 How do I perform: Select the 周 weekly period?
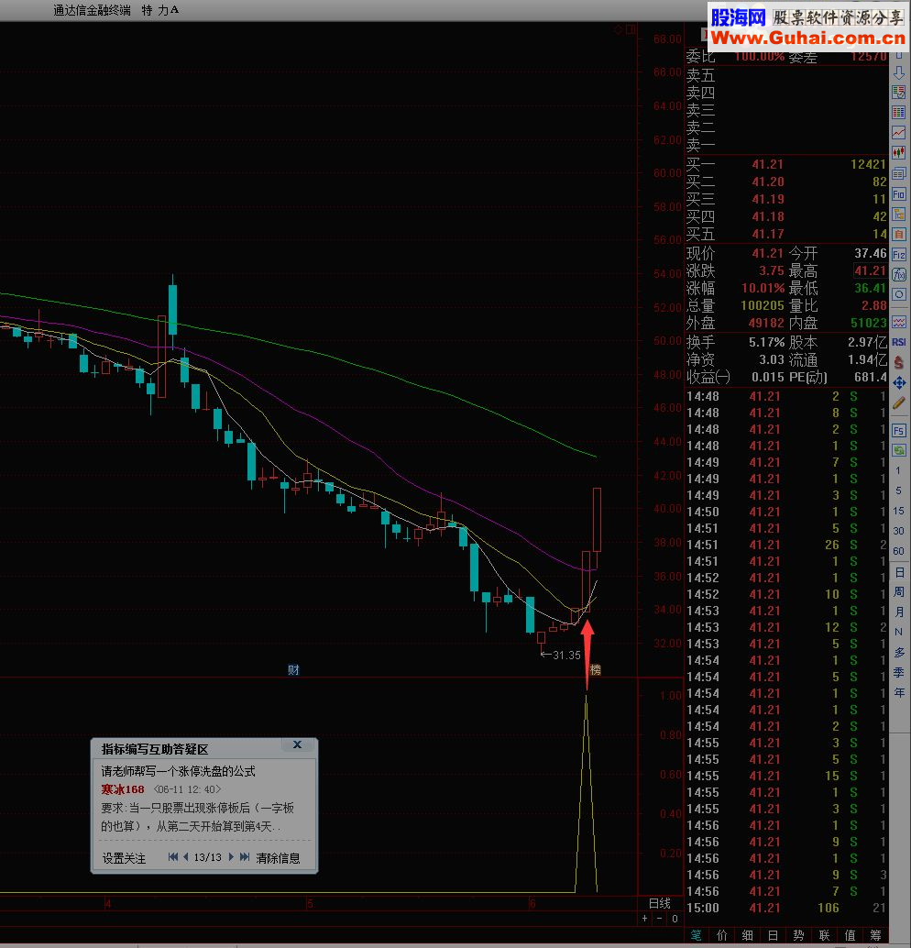[x=899, y=592]
